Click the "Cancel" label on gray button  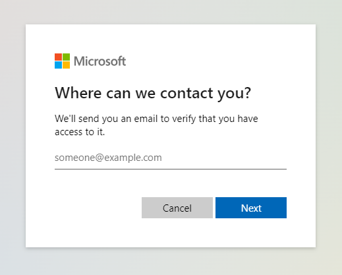coord(177,208)
